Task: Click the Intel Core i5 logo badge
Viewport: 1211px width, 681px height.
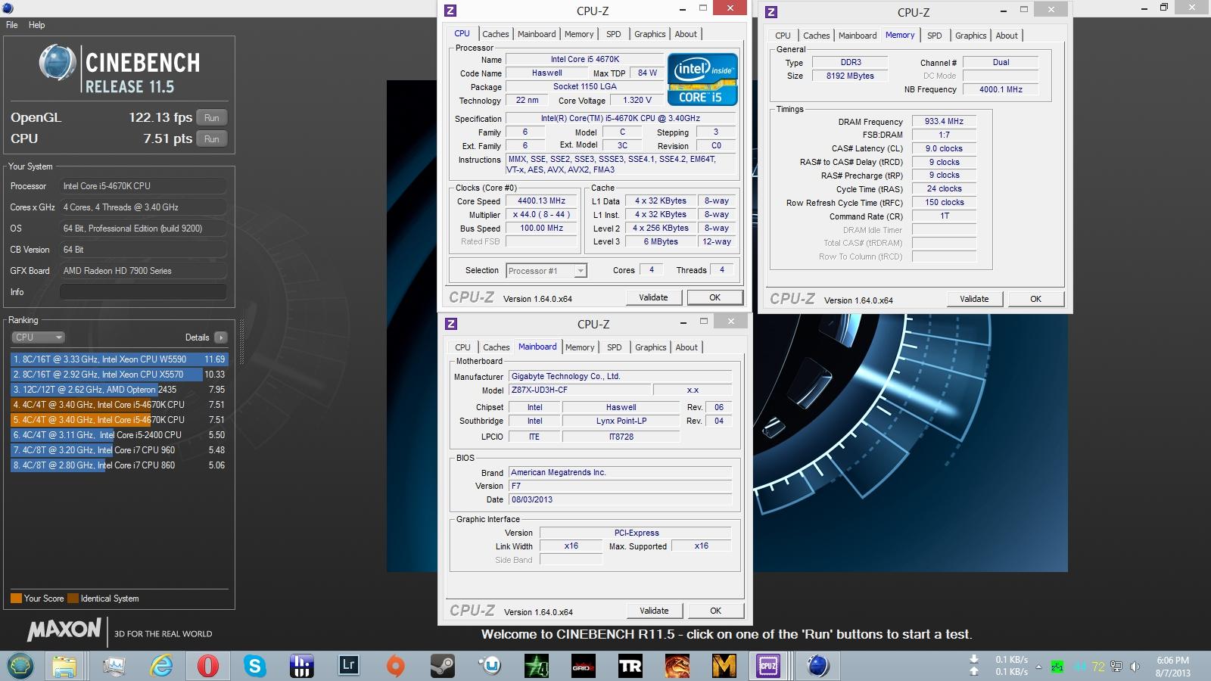Action: [x=702, y=79]
